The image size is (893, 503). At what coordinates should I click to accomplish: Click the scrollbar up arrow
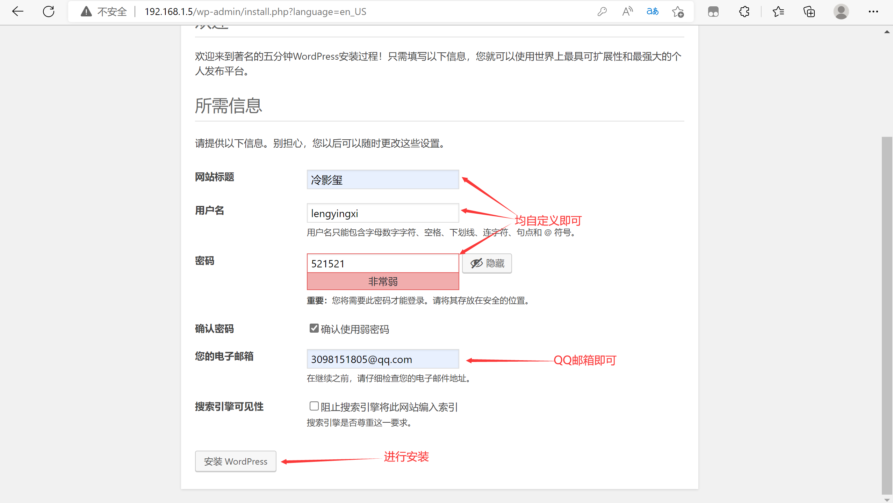887,32
